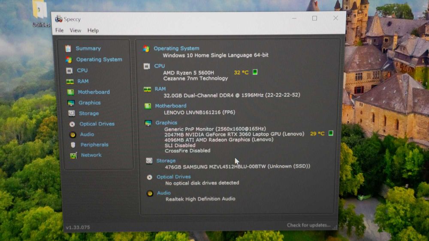Click the AMD Ryzen 5 5600H text
This screenshot has height=241, width=429.
point(188,73)
